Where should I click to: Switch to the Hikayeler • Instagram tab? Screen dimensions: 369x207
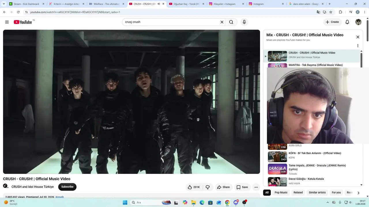click(226, 4)
